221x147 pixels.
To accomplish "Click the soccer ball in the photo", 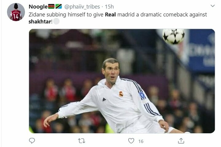I will click(173, 36).
